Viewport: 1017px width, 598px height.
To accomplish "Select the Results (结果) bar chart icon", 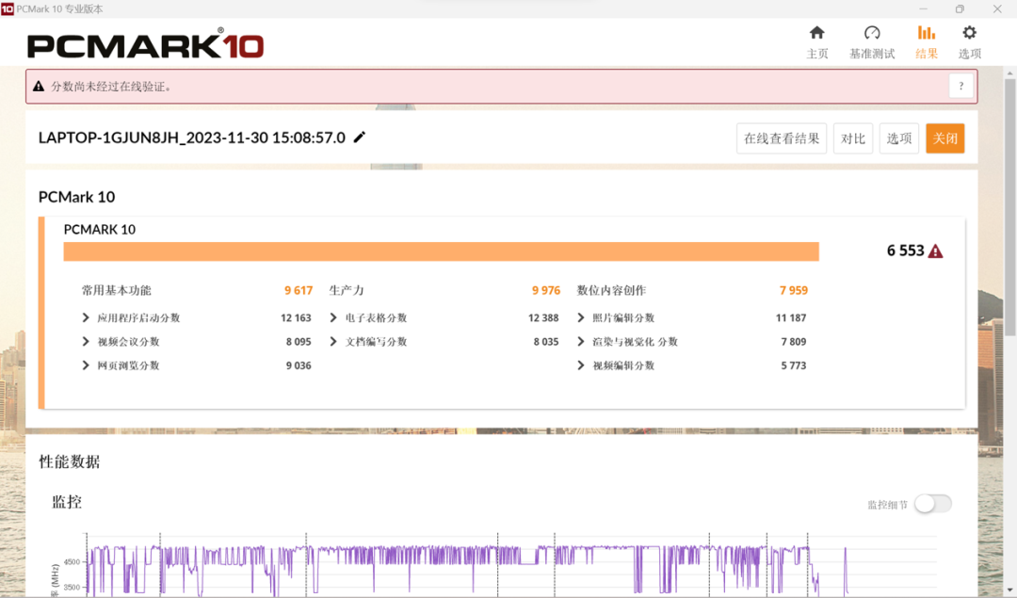I will pos(927,33).
